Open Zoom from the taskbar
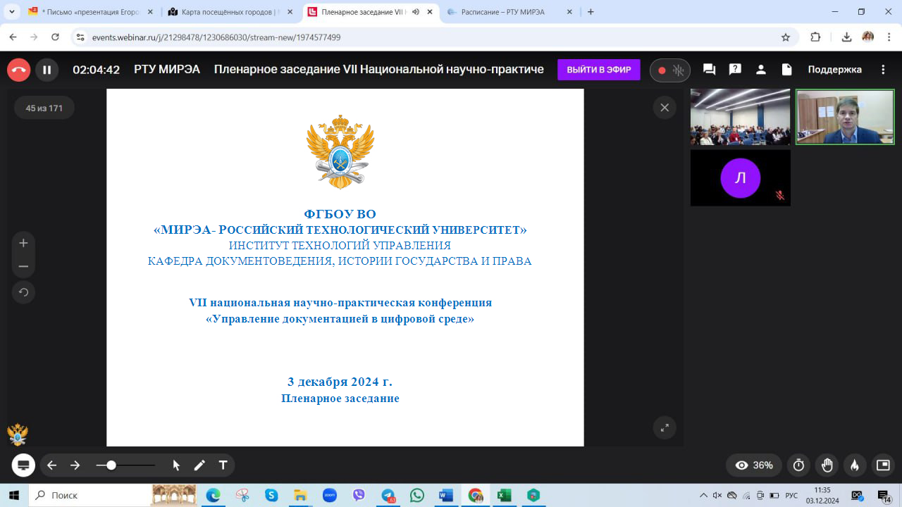The height and width of the screenshot is (507, 902). point(329,495)
